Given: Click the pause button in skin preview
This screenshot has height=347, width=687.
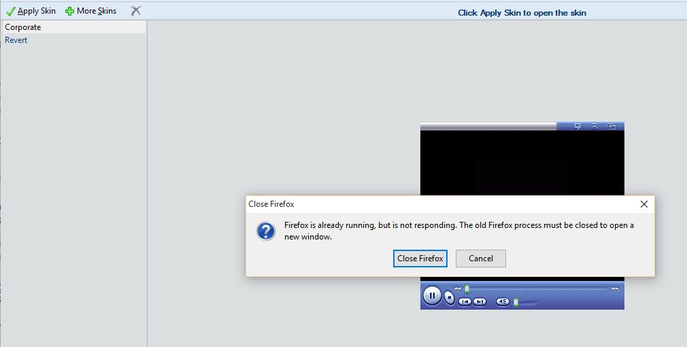Looking at the screenshot, I should (432, 295).
